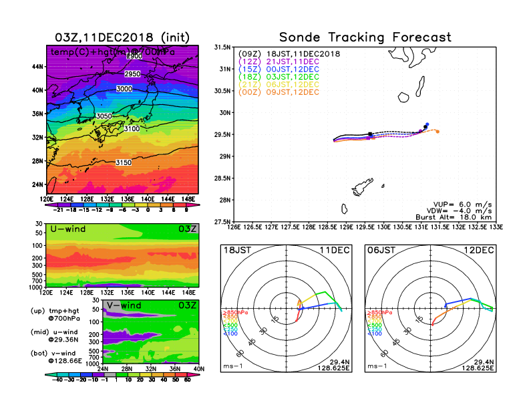The height and width of the screenshot is (409, 529).
Task: Click the 'V-wind' panel label
Action: (x=124, y=305)
